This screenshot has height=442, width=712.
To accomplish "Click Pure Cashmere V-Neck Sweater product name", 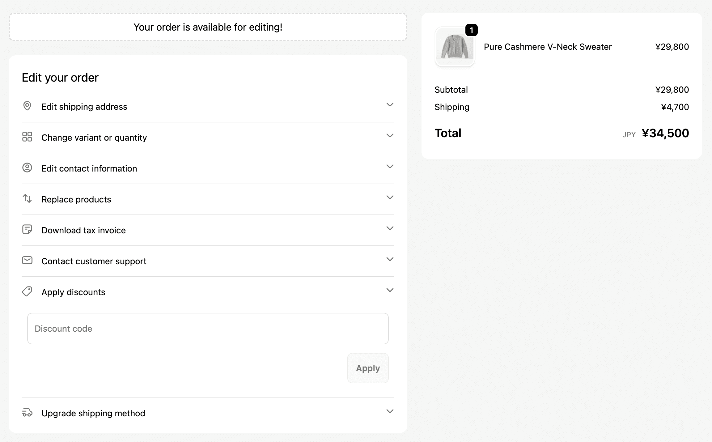I will click(548, 47).
